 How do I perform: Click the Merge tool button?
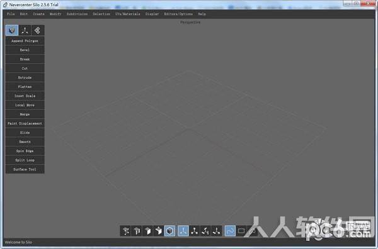[x=25, y=114]
